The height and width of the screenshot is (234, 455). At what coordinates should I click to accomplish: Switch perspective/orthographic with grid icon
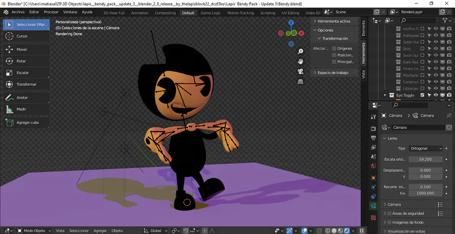[x=301, y=82]
